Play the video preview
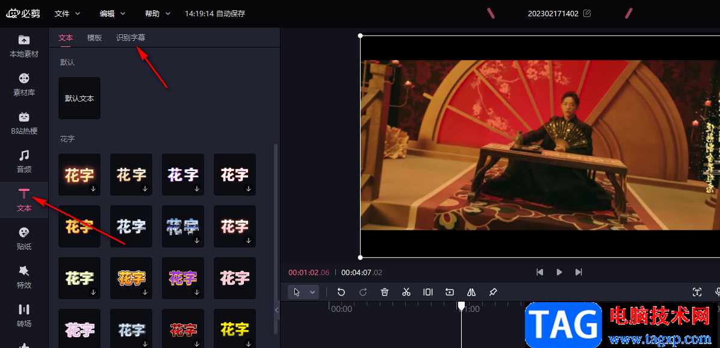Image resolution: width=720 pixels, height=348 pixels. (559, 272)
